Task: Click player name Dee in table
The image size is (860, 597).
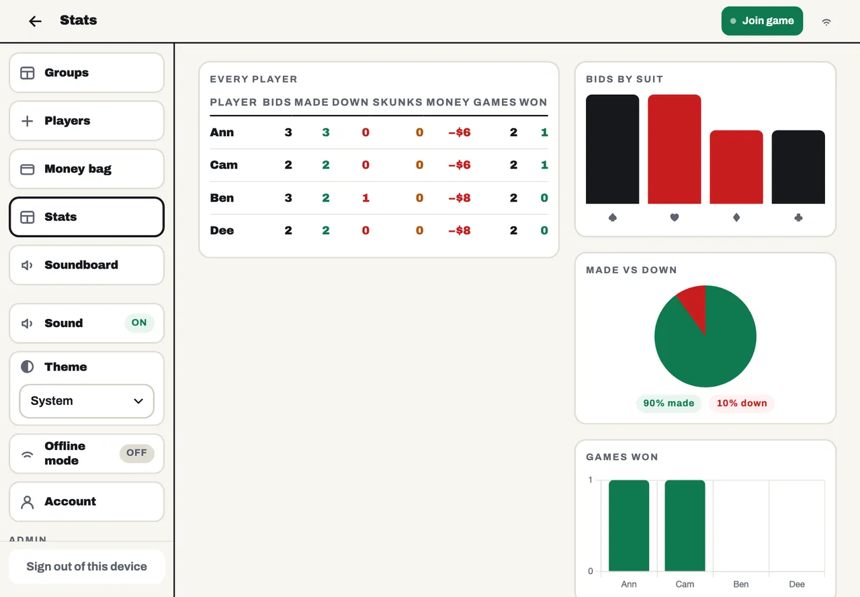Action: point(222,231)
